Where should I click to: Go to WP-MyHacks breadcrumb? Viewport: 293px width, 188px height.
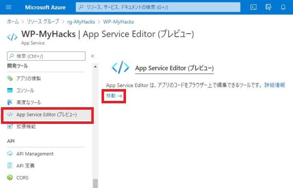pyautogui.click(x=119, y=22)
